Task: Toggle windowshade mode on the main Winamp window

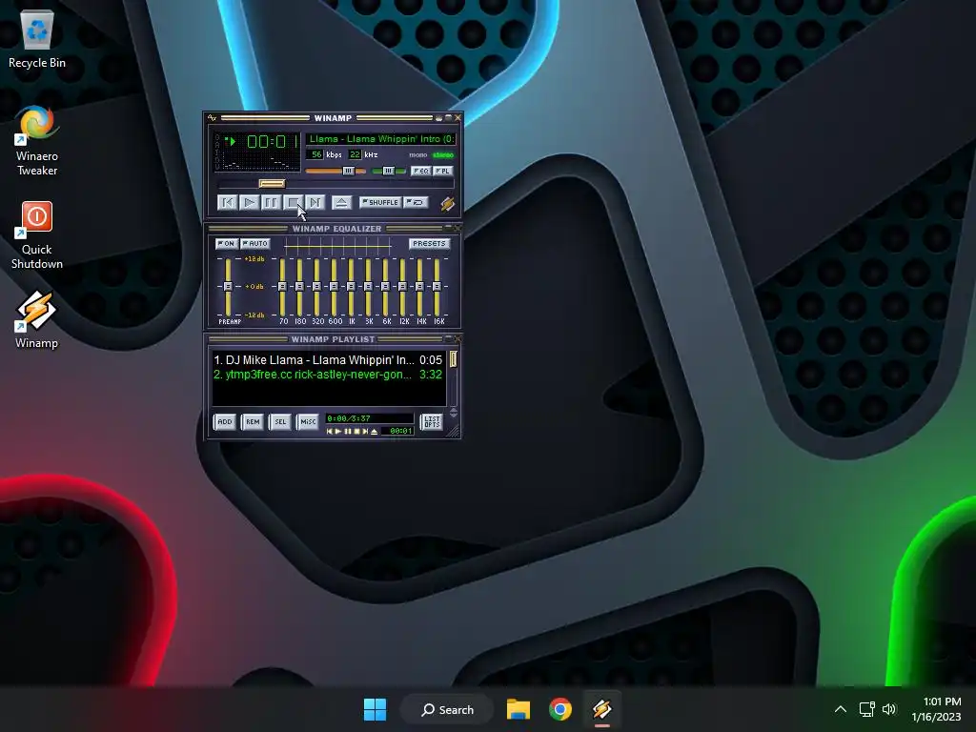Action: point(448,117)
